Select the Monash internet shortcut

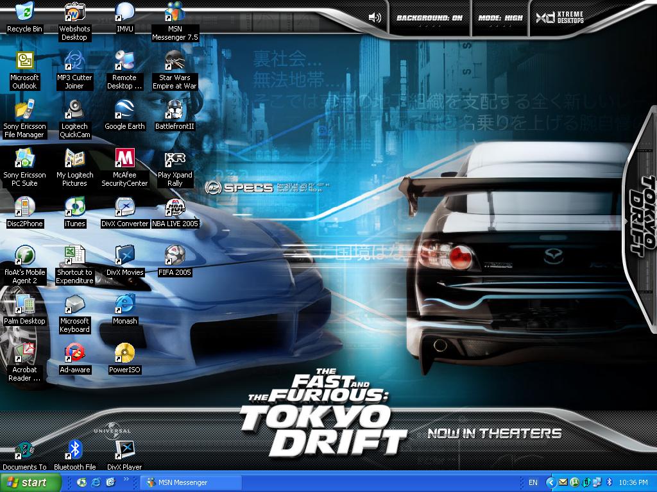click(125, 310)
